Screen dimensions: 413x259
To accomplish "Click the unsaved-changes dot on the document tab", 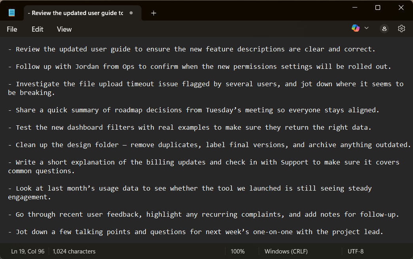I will pyautogui.click(x=131, y=13).
